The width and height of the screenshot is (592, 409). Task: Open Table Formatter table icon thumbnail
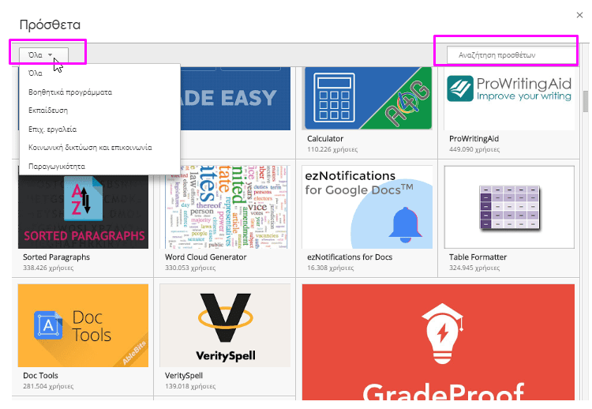coord(509,207)
